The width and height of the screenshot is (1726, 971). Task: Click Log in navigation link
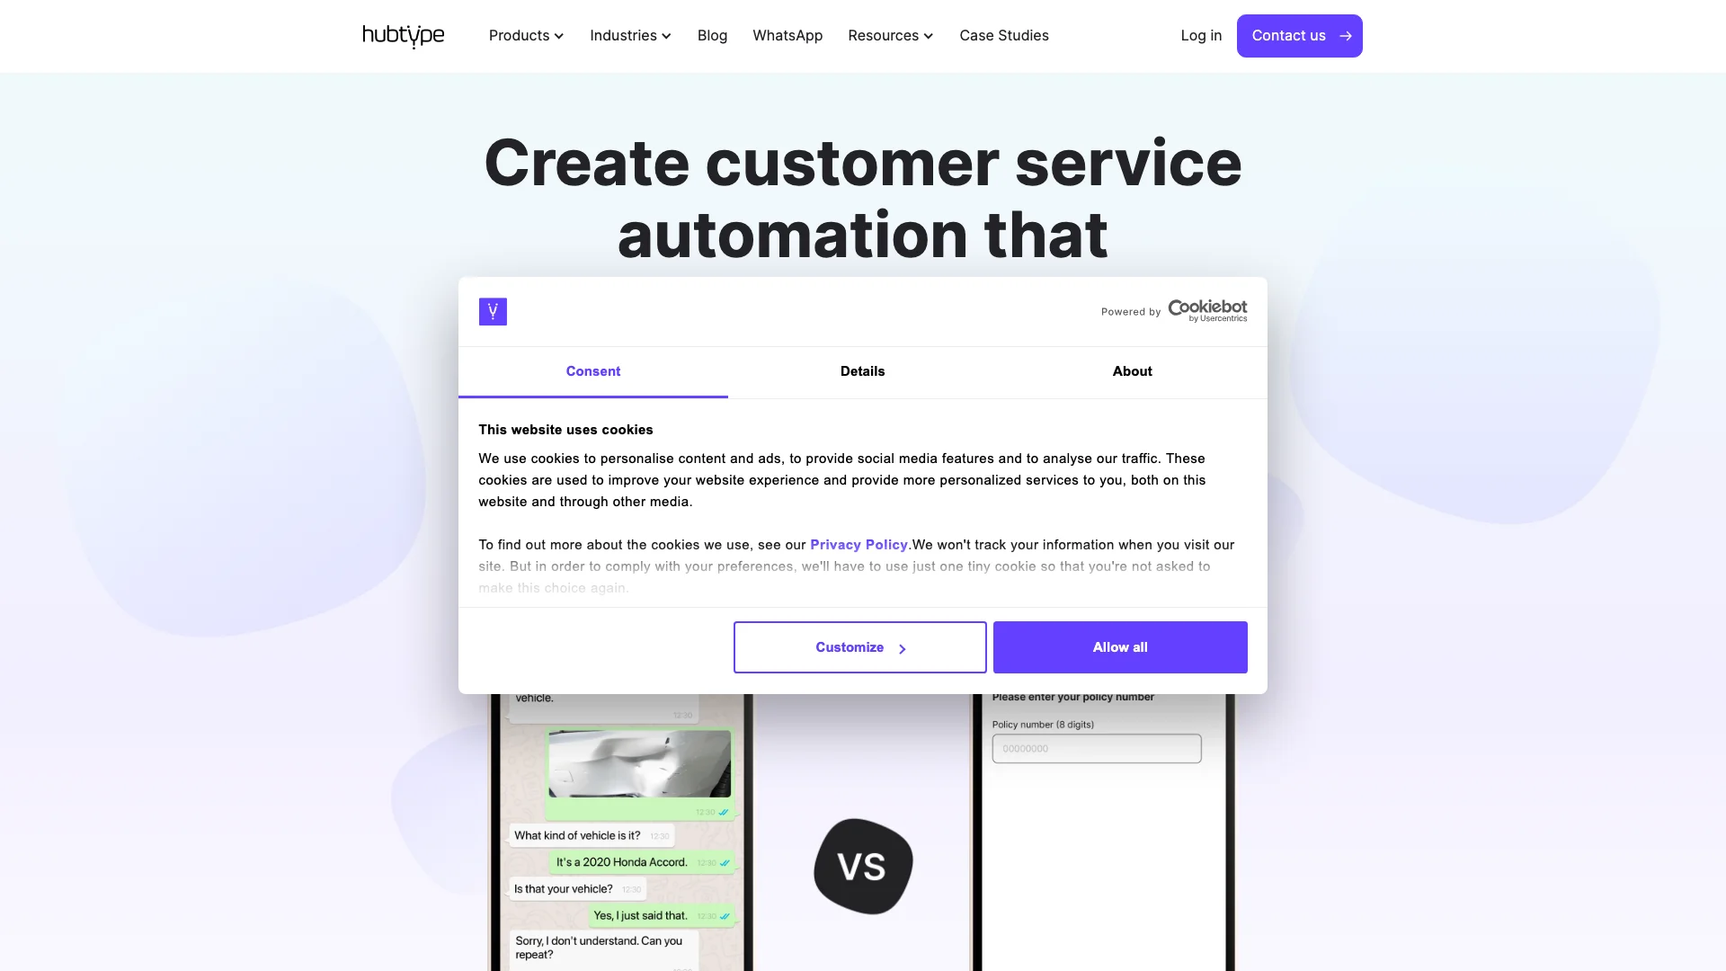[1201, 34]
